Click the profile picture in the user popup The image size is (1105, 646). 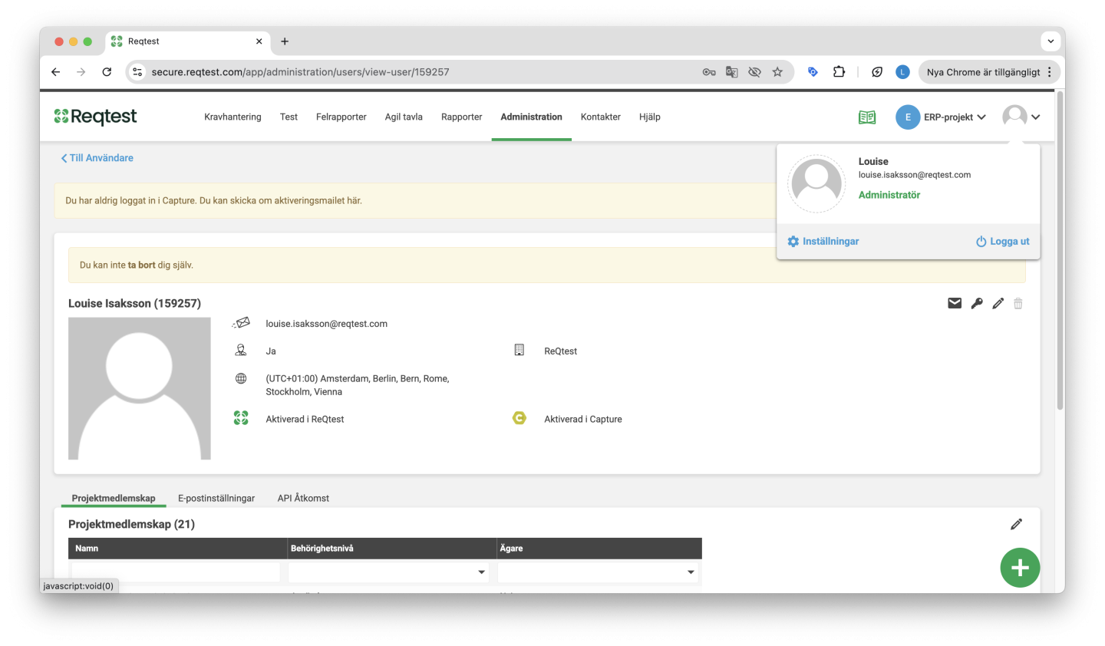[x=817, y=183]
